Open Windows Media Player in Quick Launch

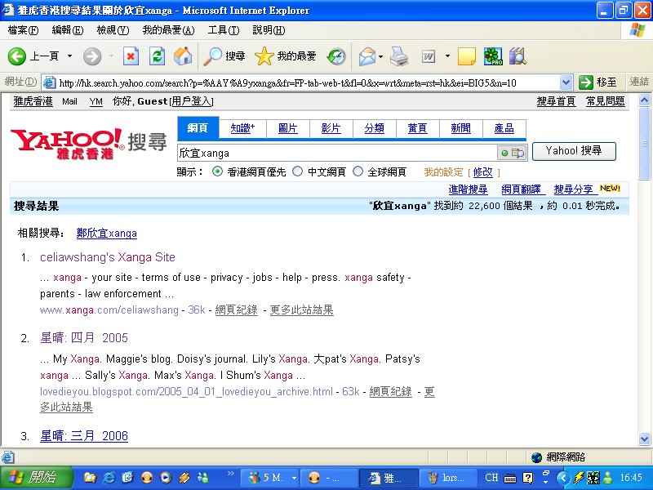166,478
